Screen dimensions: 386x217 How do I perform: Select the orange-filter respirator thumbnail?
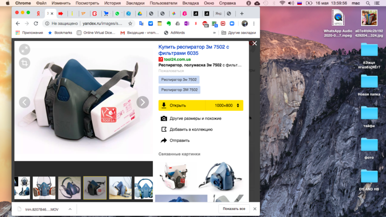44,188
